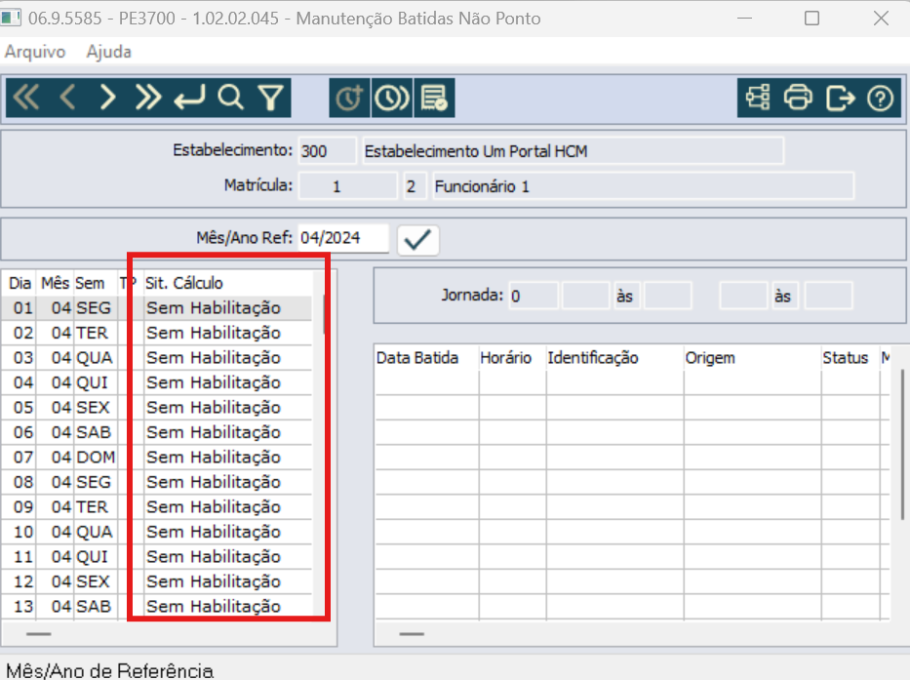Select day 03 QUA row
This screenshot has width=910, height=680.
pyautogui.click(x=157, y=358)
